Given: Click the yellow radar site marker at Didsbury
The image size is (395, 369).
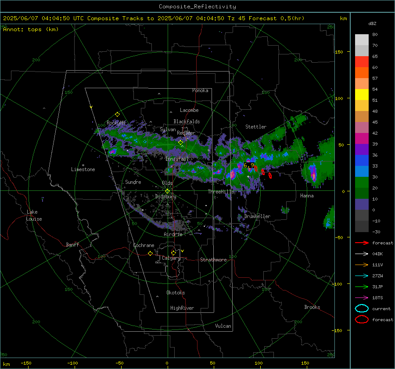Looking at the screenshot, I should tap(168, 191).
